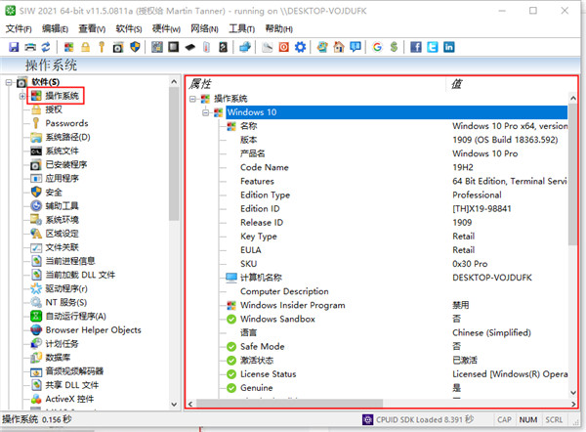Image resolution: width=586 pixels, height=432 pixels.
Task: Select 自动运行程序(A) in the left tree
Action: pyautogui.click(x=76, y=317)
